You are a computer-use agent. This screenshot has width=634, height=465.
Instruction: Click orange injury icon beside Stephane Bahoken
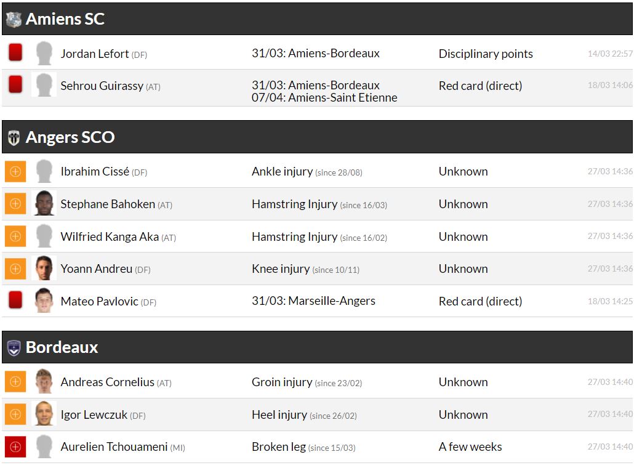tap(15, 204)
